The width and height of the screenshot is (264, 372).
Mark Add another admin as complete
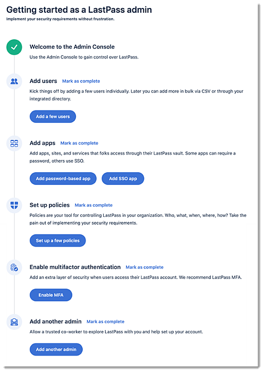point(106,322)
